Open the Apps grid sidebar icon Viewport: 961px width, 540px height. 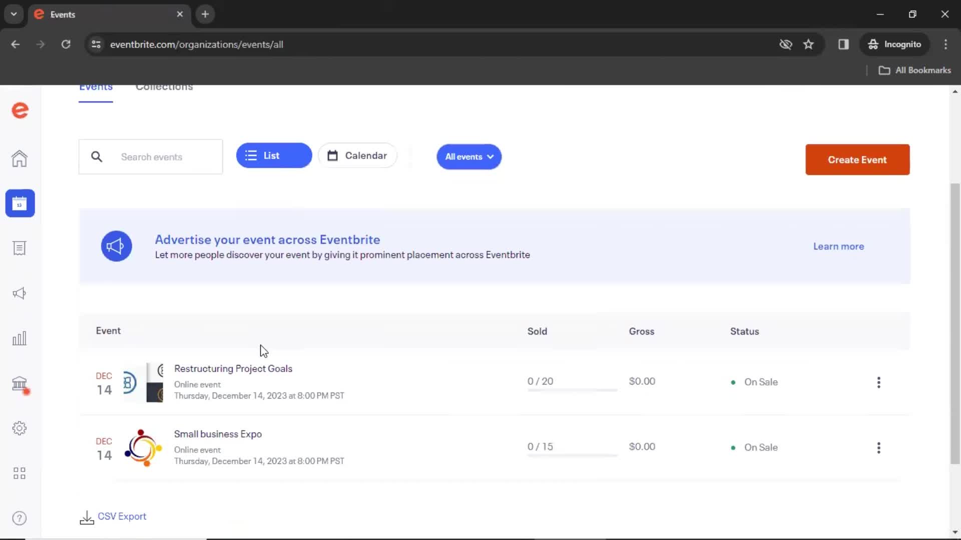[20, 473]
